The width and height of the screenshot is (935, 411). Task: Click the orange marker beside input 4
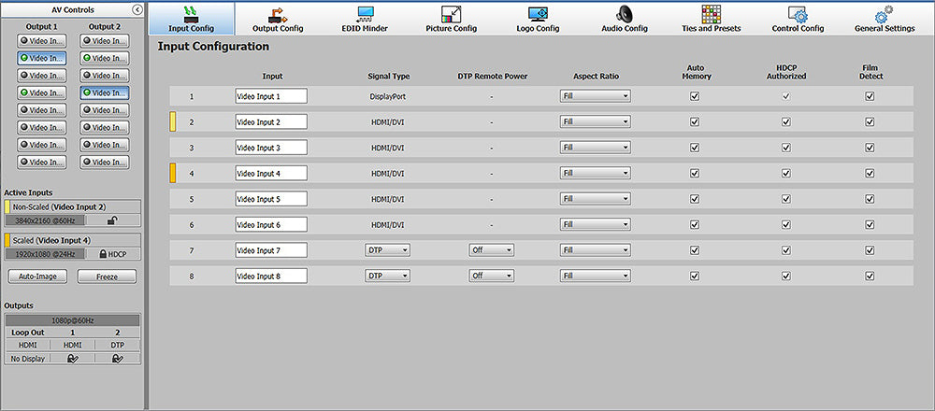[x=173, y=173]
